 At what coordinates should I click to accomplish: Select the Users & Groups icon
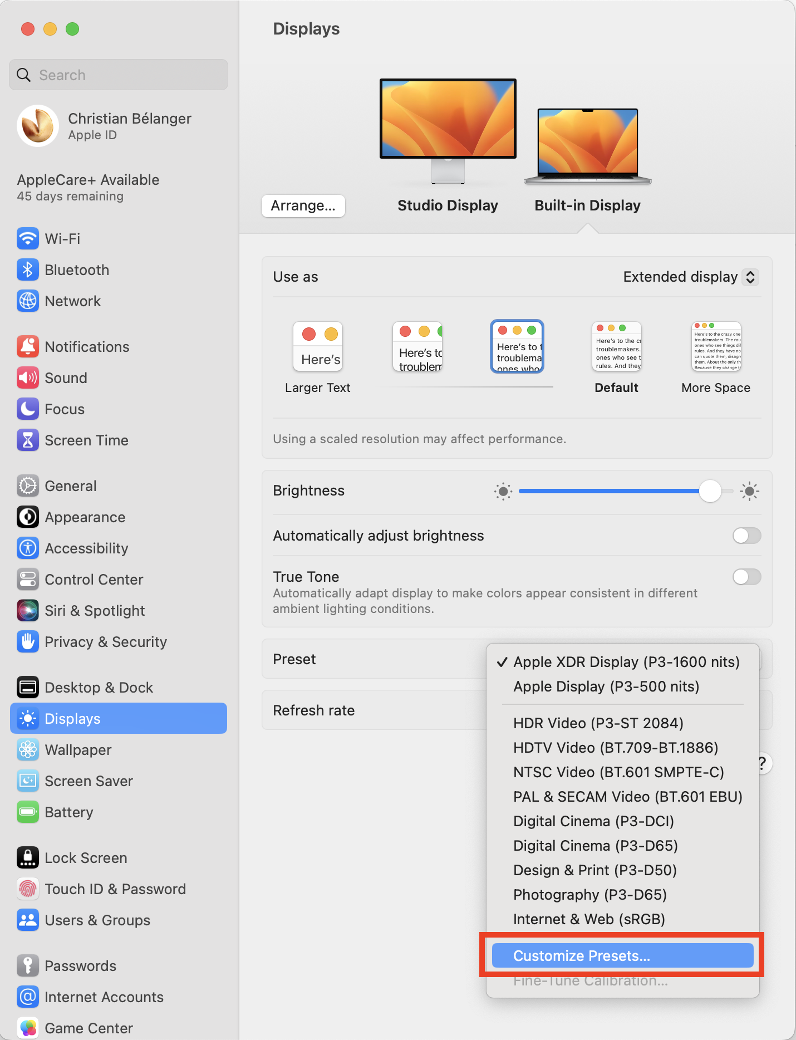point(28,920)
